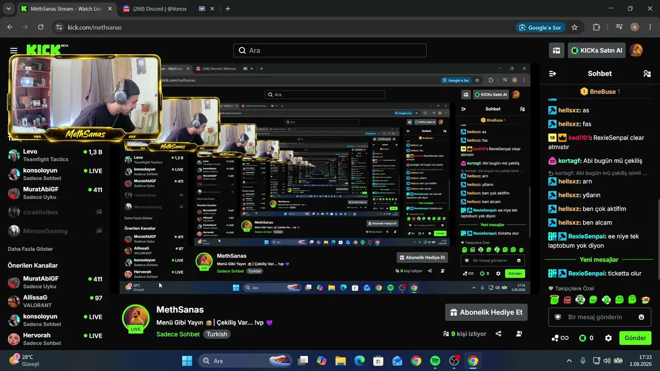Open cicekliviibes offline channel in sidebar
Screen dimensions: 660x371
[55, 212]
